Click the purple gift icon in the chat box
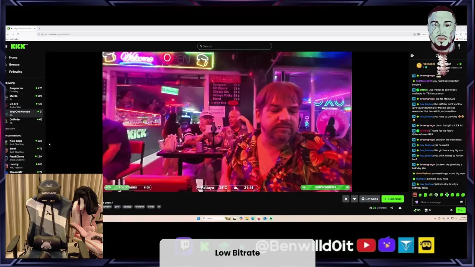The image size is (475, 267). pos(417,202)
